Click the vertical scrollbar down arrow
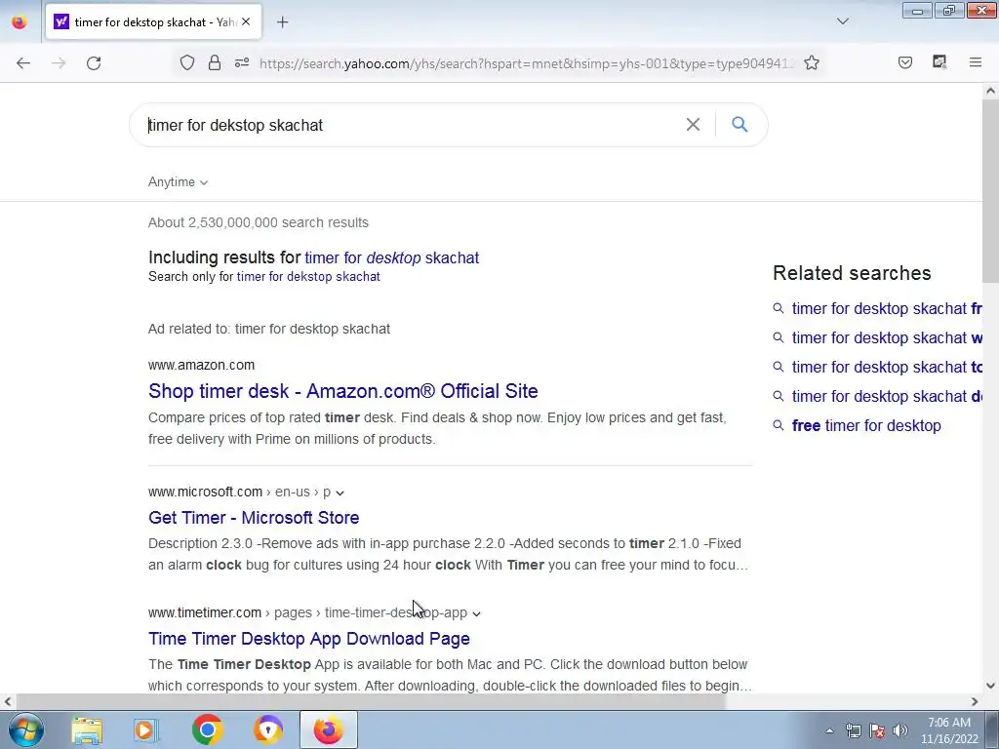 point(991,686)
